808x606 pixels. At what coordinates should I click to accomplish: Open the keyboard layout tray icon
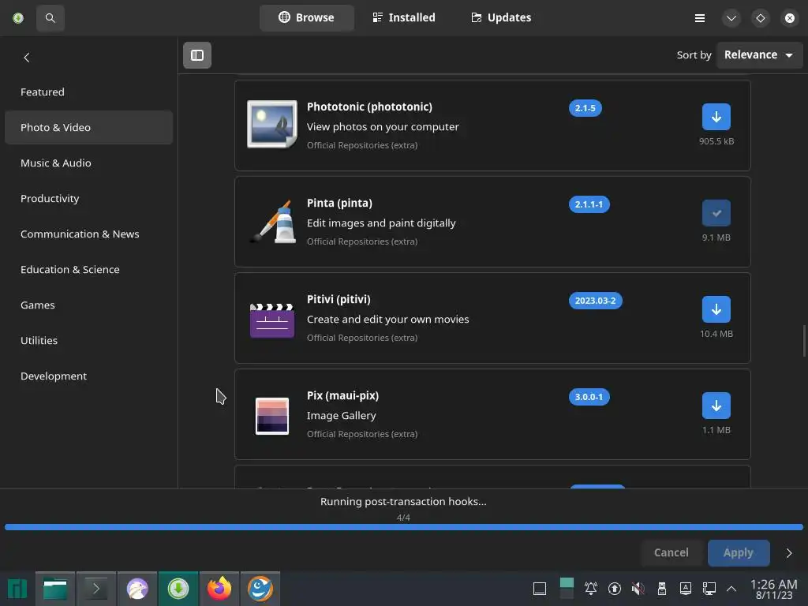tap(686, 589)
